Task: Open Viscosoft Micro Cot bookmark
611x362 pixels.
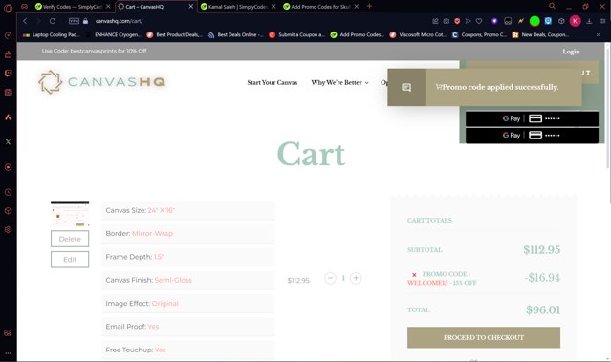Action: point(419,34)
